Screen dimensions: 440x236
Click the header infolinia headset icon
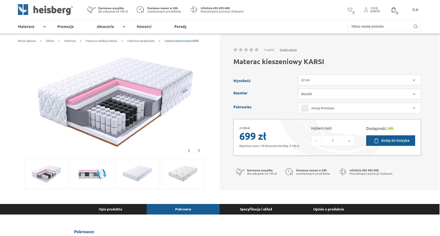point(194,10)
